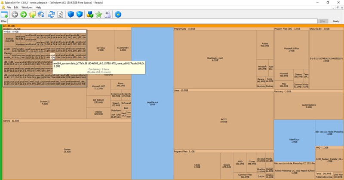Select the iTunes 398.4MB block
This screenshot has height=180, width=344.
click(x=252, y=162)
